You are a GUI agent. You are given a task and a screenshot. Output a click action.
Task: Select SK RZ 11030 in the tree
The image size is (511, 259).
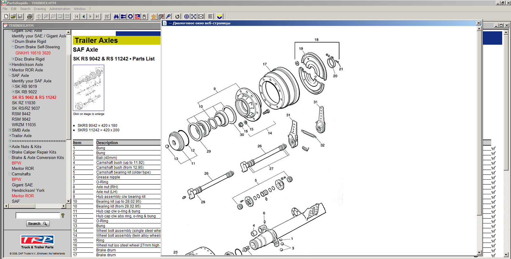(x=23, y=103)
